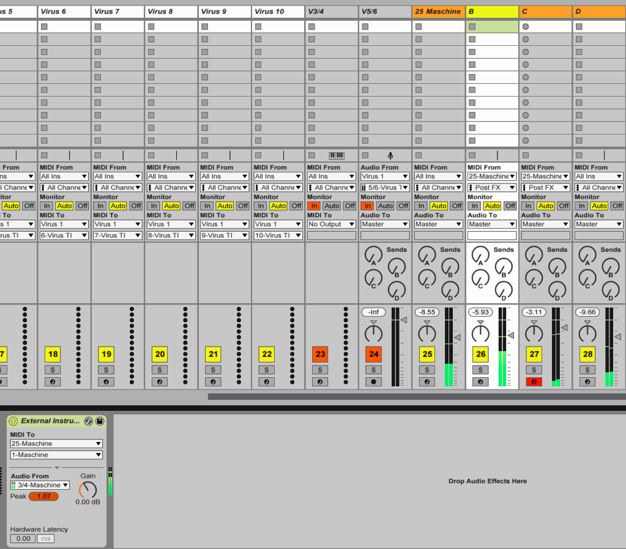
Task: Toggle track activator 23
Action: (x=320, y=354)
